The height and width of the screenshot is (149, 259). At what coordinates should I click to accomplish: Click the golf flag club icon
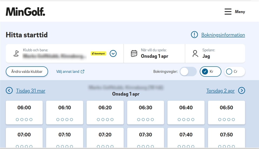[16, 53]
